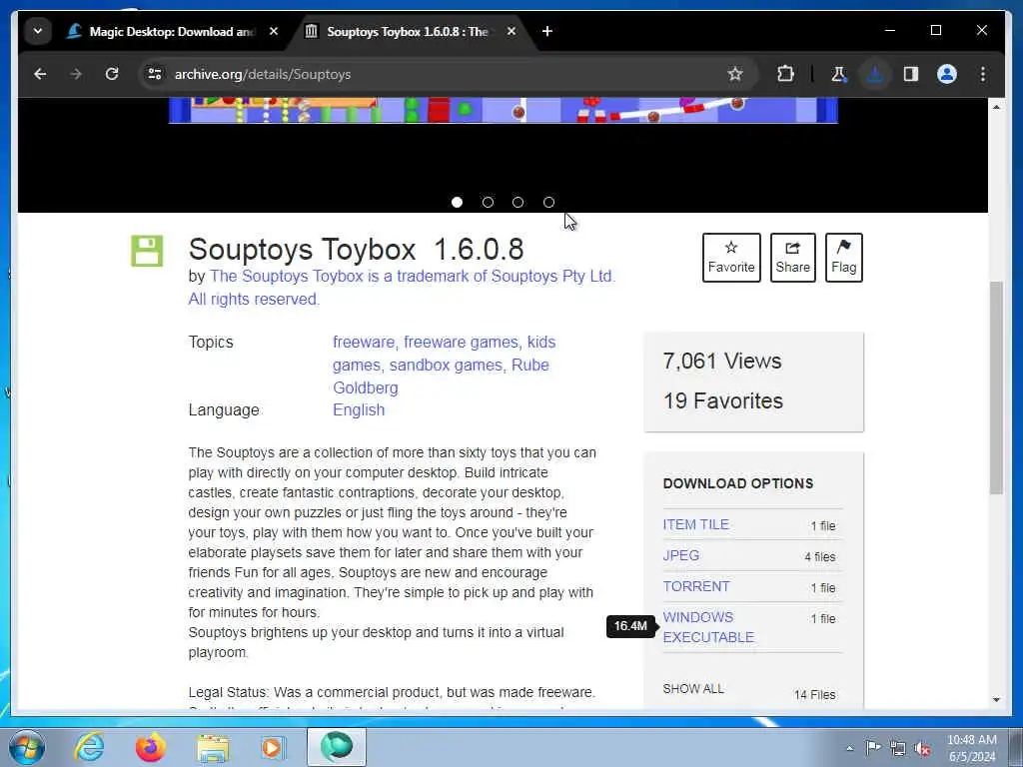Image resolution: width=1023 pixels, height=767 pixels.
Task: Click the browser forward arrow
Action: [x=76, y=74]
